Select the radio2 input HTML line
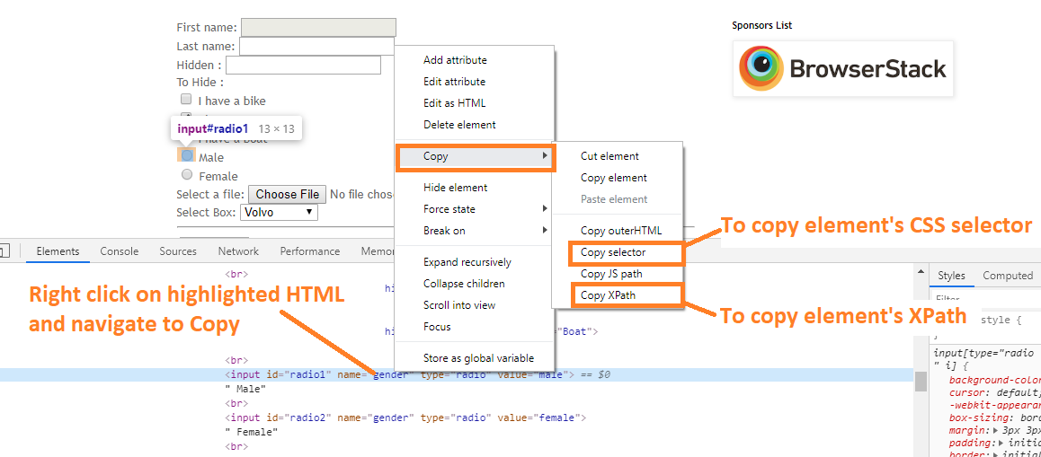Image resolution: width=1041 pixels, height=457 pixels. 406,417
